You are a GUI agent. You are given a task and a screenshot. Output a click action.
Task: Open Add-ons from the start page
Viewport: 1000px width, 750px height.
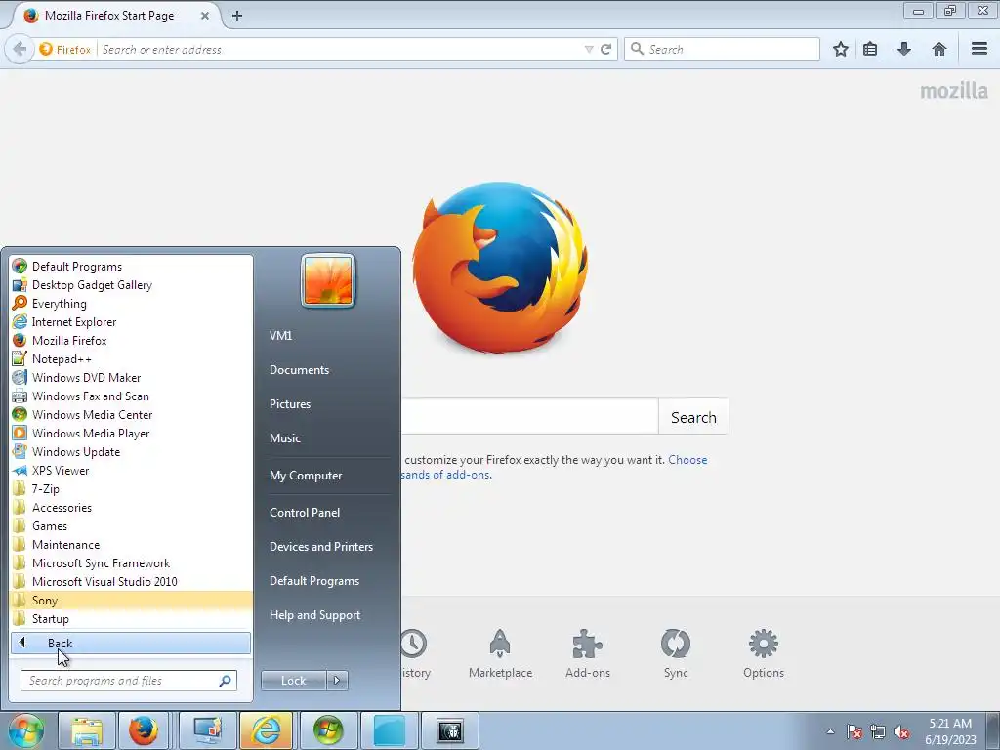point(587,653)
